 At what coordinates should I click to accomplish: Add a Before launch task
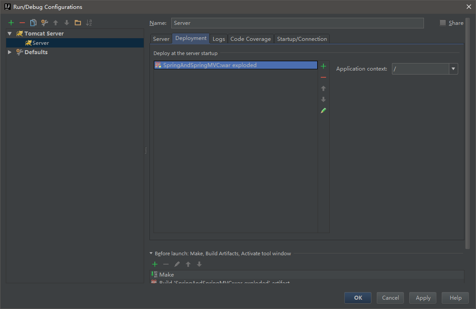(155, 264)
